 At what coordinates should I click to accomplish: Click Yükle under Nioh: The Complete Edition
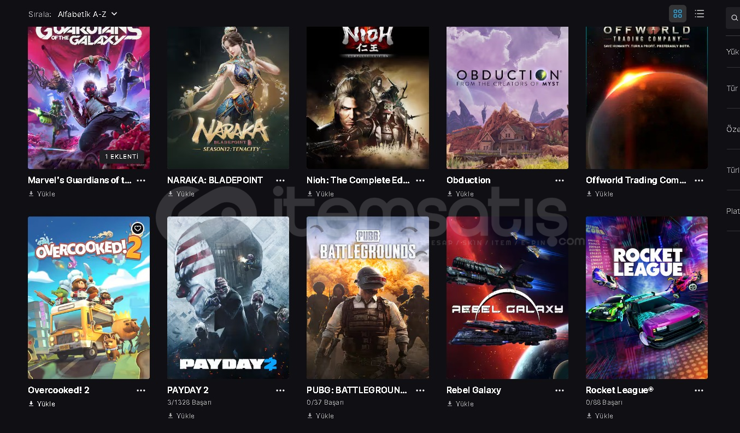pos(320,194)
